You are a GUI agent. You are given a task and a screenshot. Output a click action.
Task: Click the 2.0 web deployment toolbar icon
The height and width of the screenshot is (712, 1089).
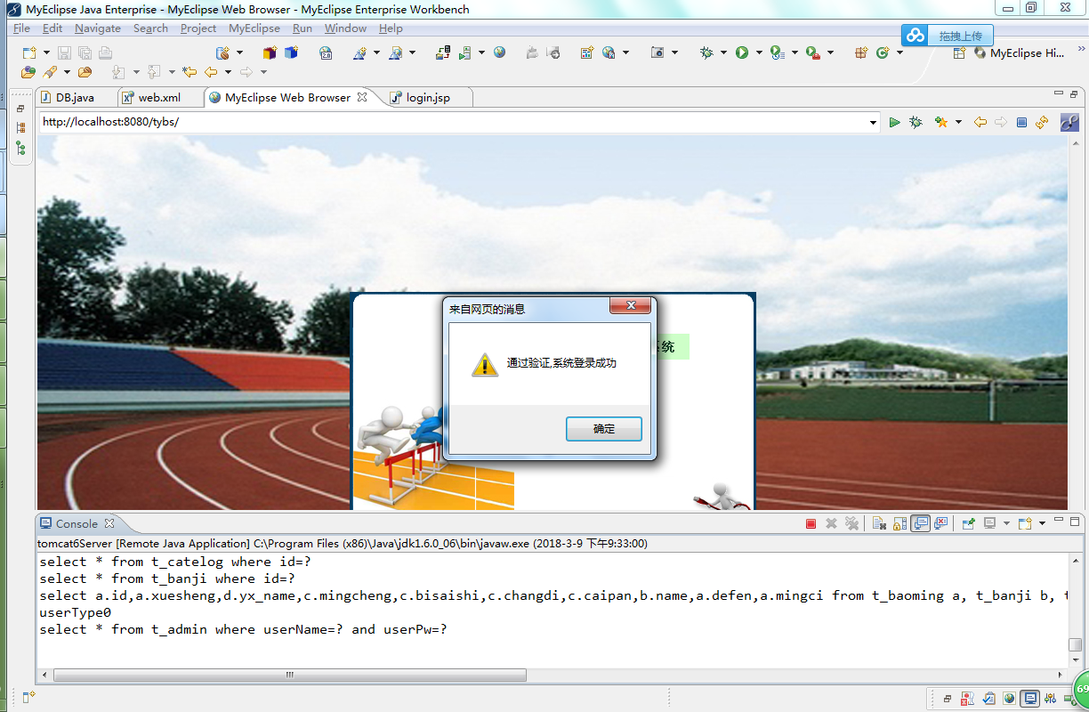(x=326, y=53)
